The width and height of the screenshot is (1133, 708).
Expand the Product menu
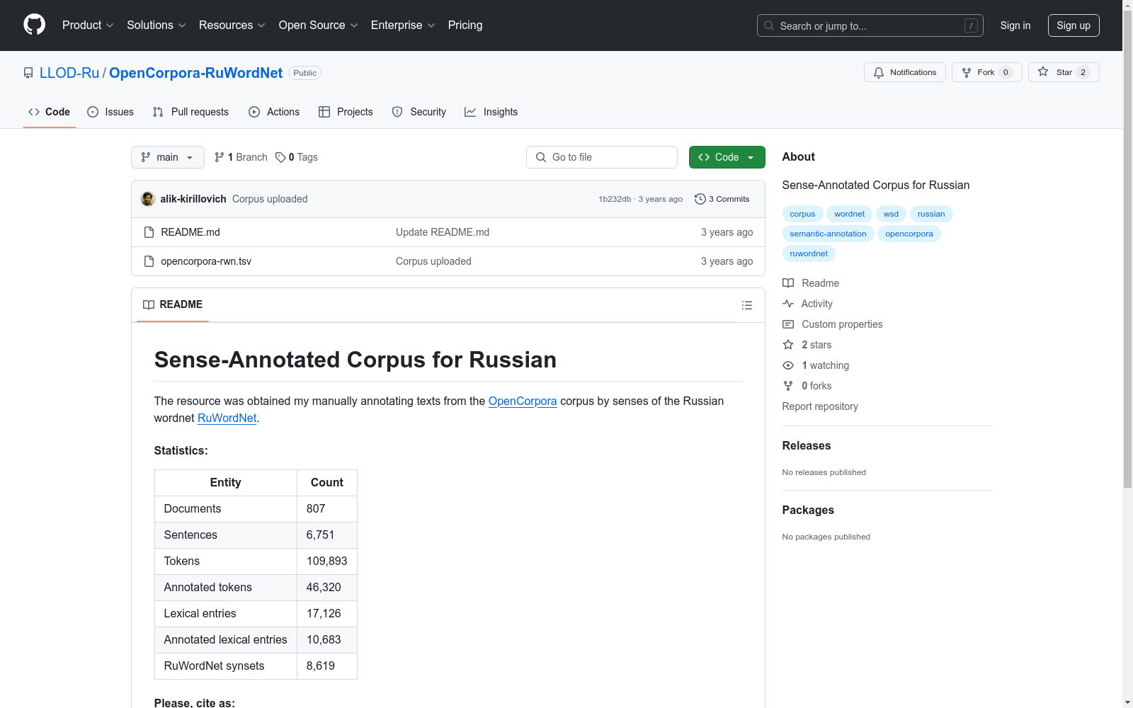88,25
